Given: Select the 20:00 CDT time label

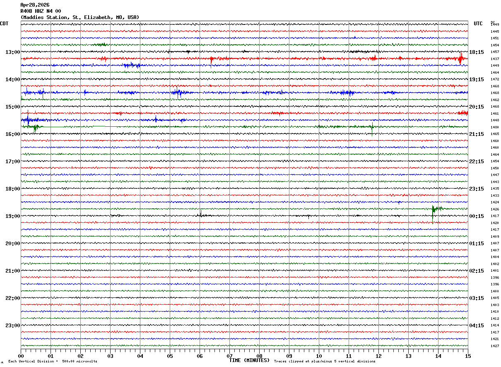Looking at the screenshot, I should (12, 243).
